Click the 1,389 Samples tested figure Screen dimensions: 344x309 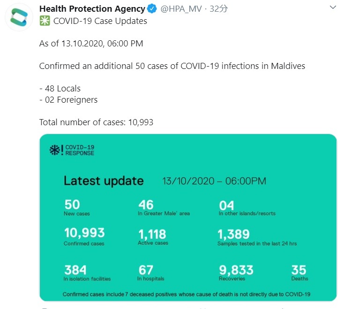pos(257,237)
